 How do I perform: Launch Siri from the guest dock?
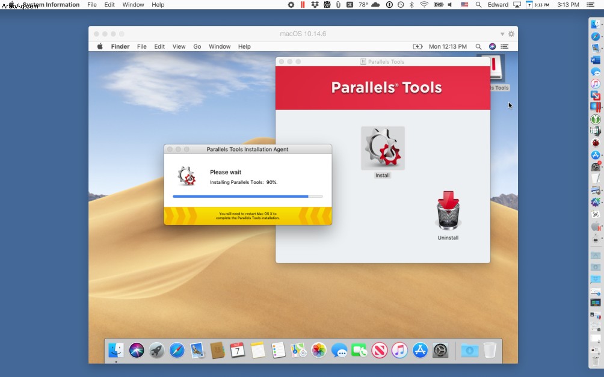click(137, 351)
